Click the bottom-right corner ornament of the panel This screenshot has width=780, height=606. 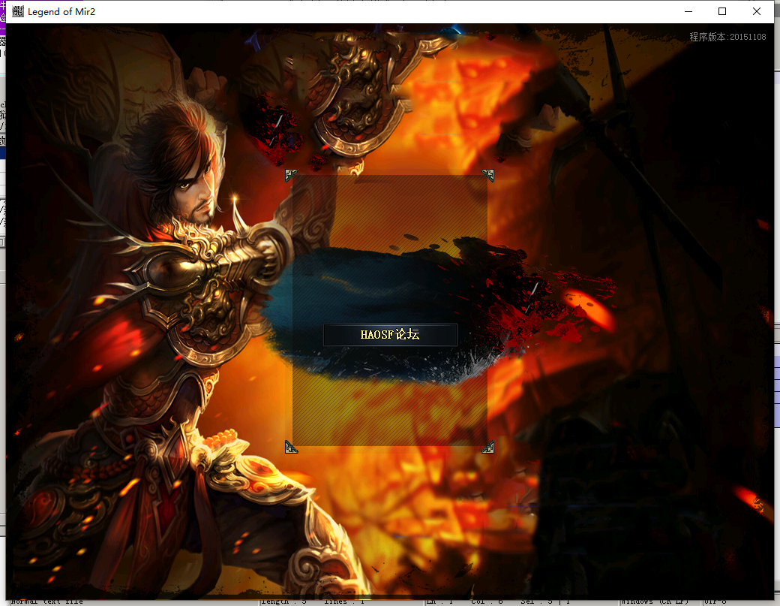pos(487,447)
